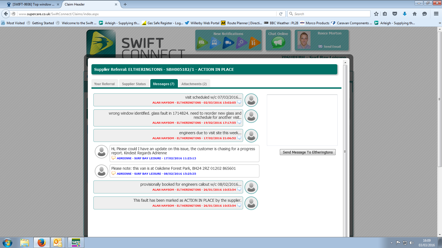The width and height of the screenshot is (442, 248).
Task: Click Send Message To Eltheringtons button
Action: (307, 152)
